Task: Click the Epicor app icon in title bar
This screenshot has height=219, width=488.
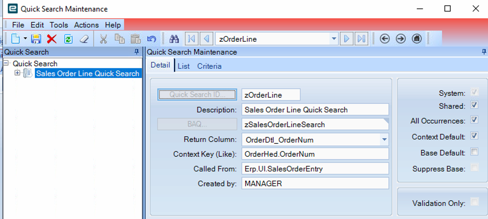Action: click(13, 9)
